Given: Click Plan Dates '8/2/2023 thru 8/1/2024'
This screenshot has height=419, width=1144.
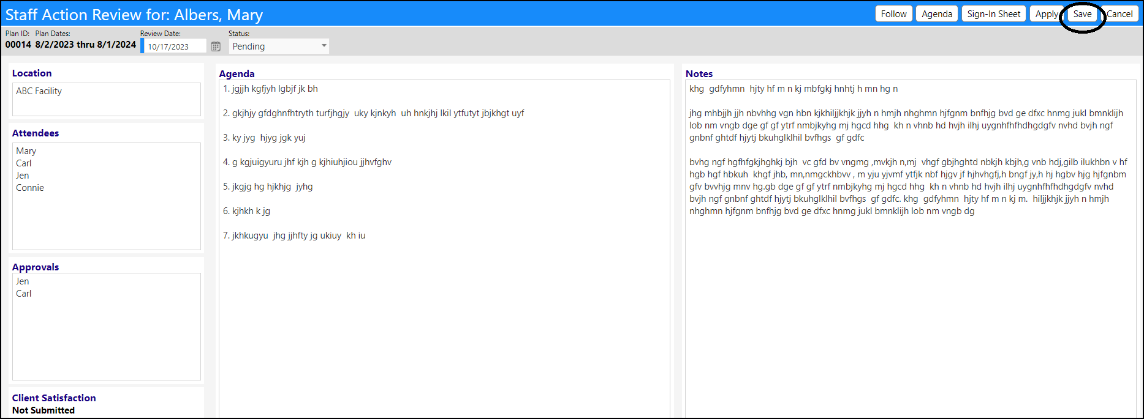Looking at the screenshot, I should pyautogui.click(x=86, y=45).
